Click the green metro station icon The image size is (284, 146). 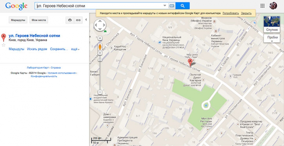[x=105, y=31]
